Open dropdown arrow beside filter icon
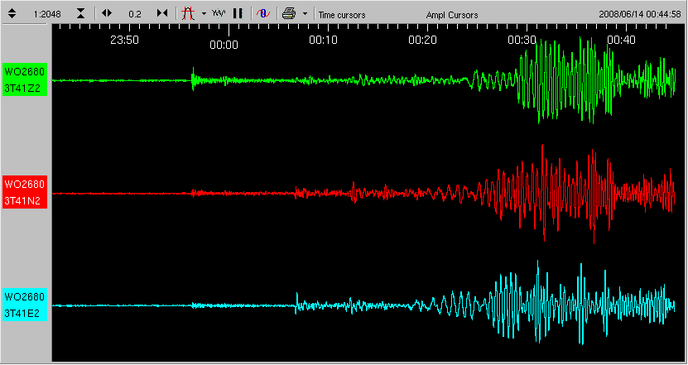The image size is (688, 365). coord(204,14)
